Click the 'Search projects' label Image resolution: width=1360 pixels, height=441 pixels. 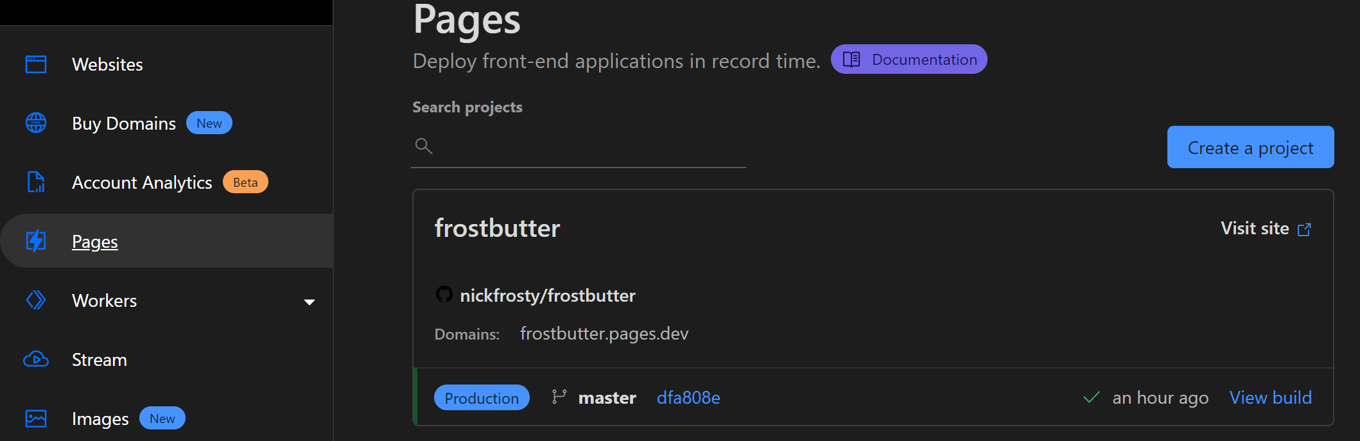(467, 107)
